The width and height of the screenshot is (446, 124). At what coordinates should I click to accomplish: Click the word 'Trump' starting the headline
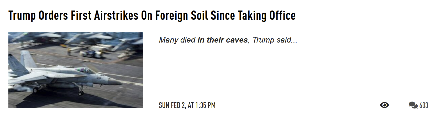[22, 16]
